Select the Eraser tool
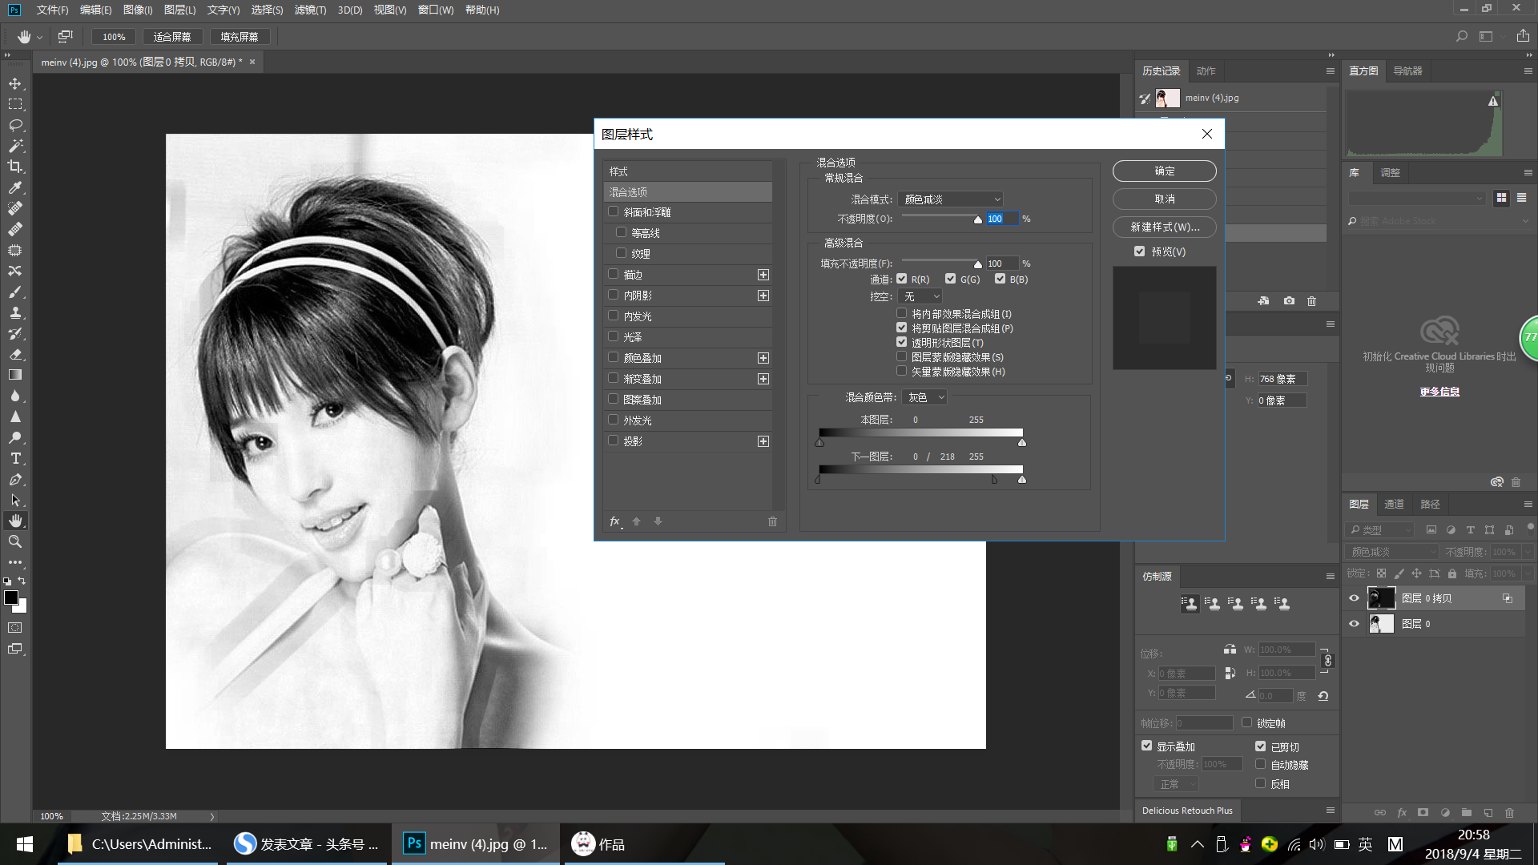 (x=15, y=354)
